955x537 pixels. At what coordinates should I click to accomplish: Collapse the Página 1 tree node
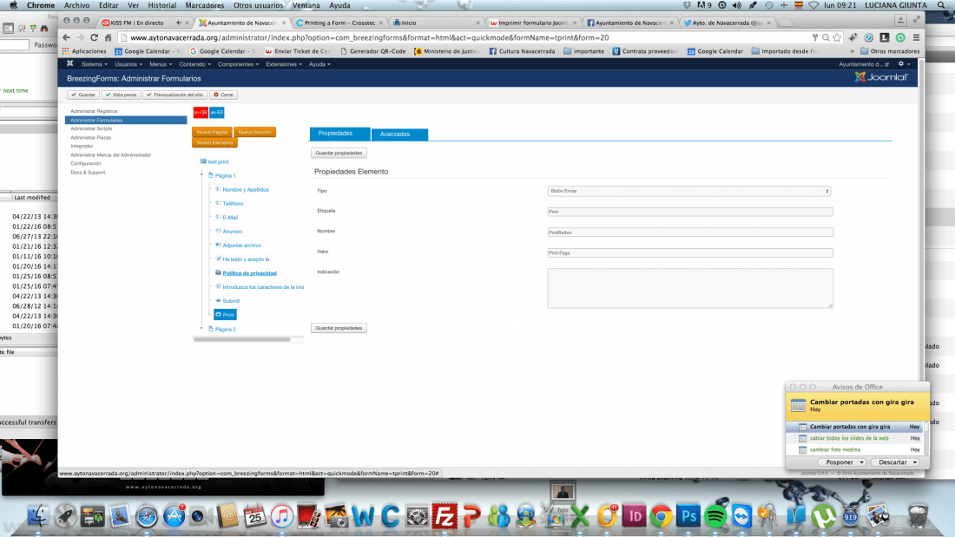(201, 175)
